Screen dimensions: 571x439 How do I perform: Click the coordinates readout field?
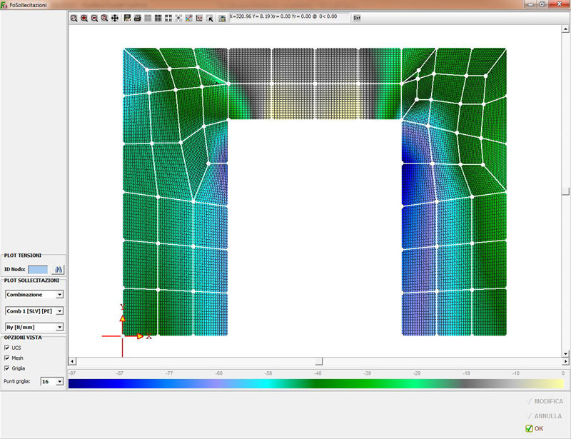pyautogui.click(x=289, y=17)
